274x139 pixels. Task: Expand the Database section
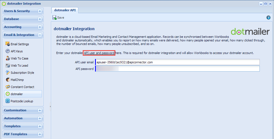point(40,19)
